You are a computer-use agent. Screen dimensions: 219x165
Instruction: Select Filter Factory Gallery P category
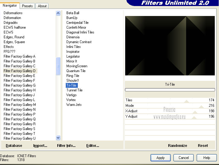pos(20,114)
